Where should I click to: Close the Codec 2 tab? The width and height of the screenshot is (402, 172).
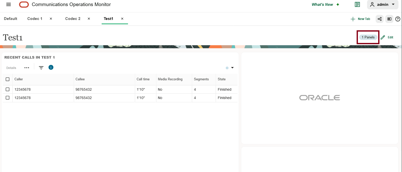coord(89,19)
